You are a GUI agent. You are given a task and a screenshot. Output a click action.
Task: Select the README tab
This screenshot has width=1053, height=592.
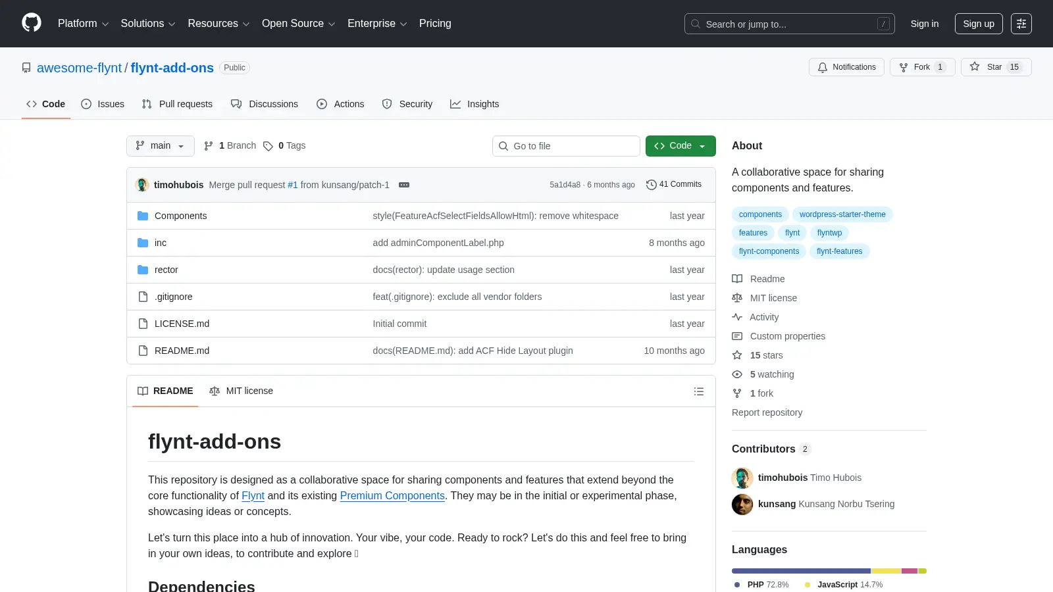point(165,391)
